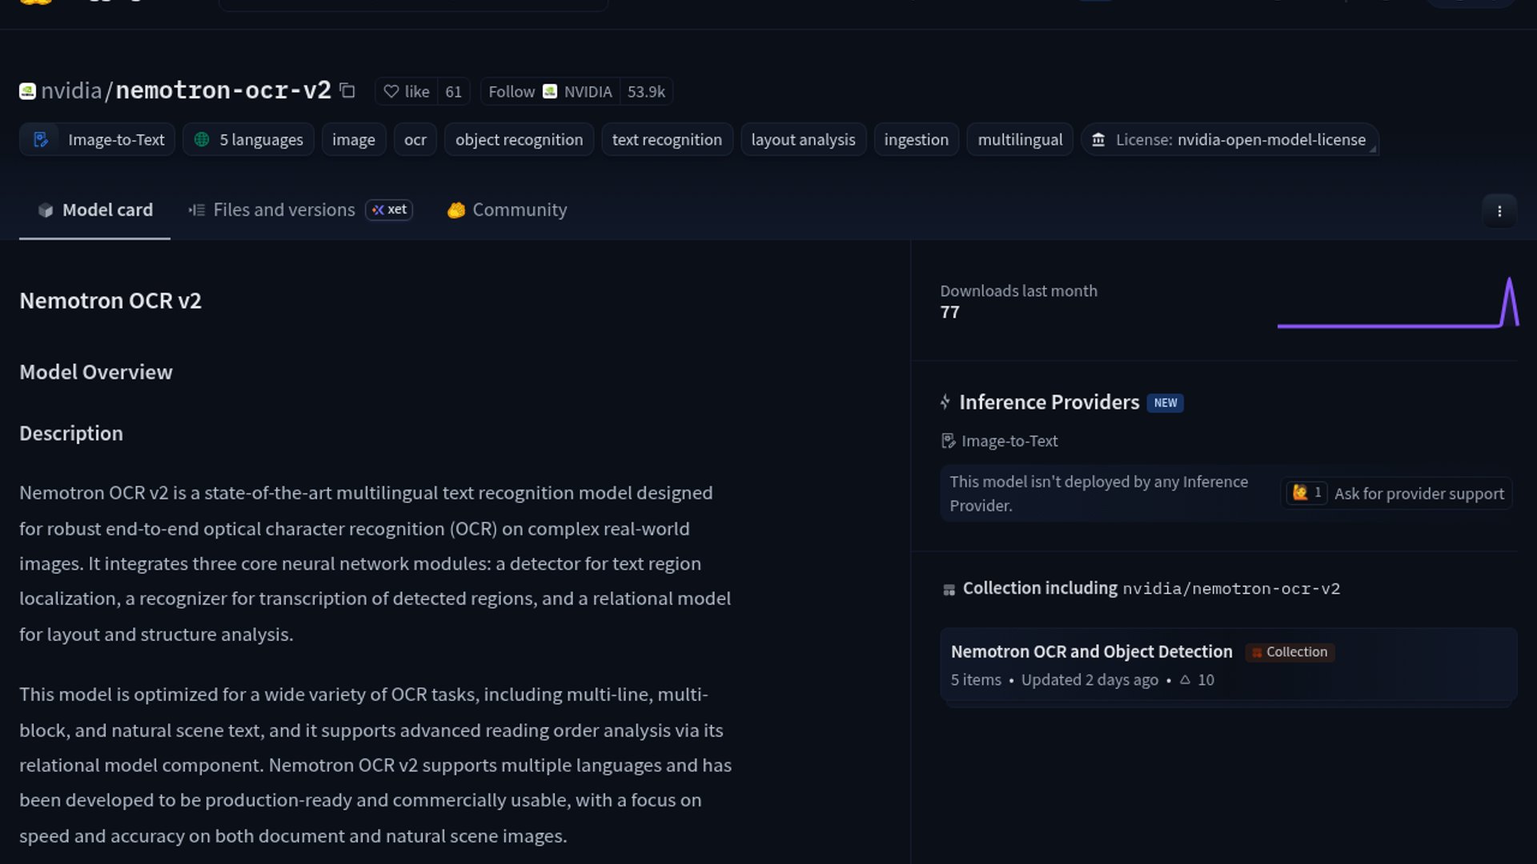Click the 5 languages globe tag
The image size is (1537, 864).
[x=248, y=139]
